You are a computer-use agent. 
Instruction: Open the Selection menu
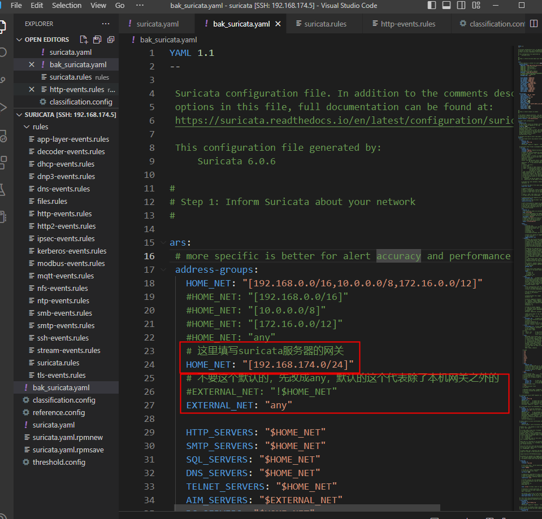click(x=67, y=5)
